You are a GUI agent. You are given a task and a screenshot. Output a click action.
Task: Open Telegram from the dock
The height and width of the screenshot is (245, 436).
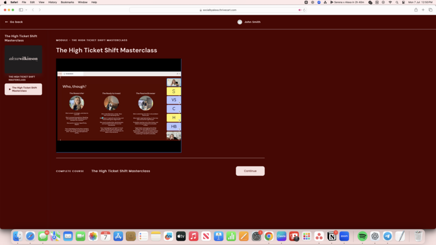[x=387, y=236]
